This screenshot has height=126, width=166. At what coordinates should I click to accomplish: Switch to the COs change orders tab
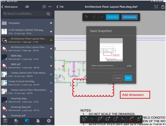pos(16,122)
